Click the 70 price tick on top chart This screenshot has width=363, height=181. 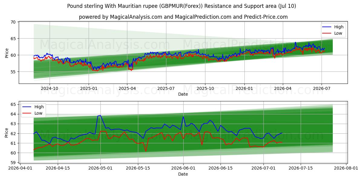click(x=13, y=22)
